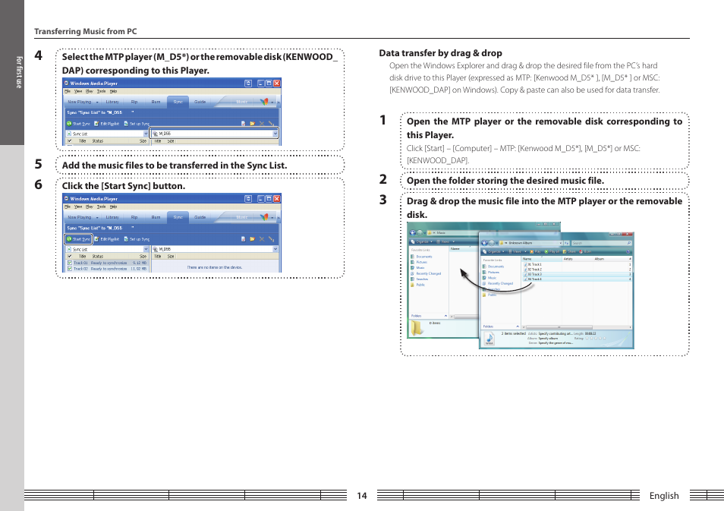724x511 pixels.
Task: Click Set up Sync in the step 4 Media Player
Action: pos(137,123)
